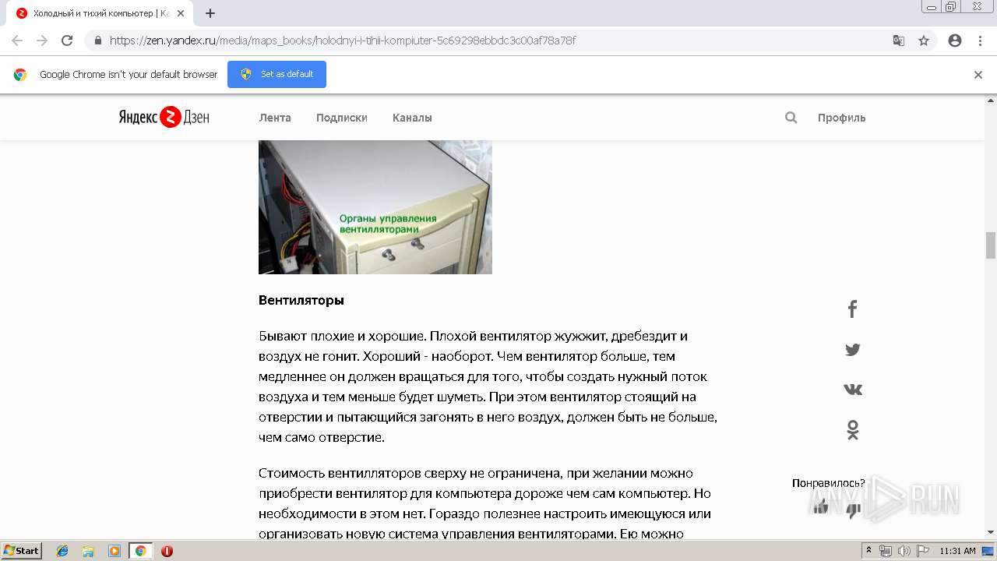Open Яндекс Дзен logo home link
This screenshot has width=997, height=561.
point(164,118)
